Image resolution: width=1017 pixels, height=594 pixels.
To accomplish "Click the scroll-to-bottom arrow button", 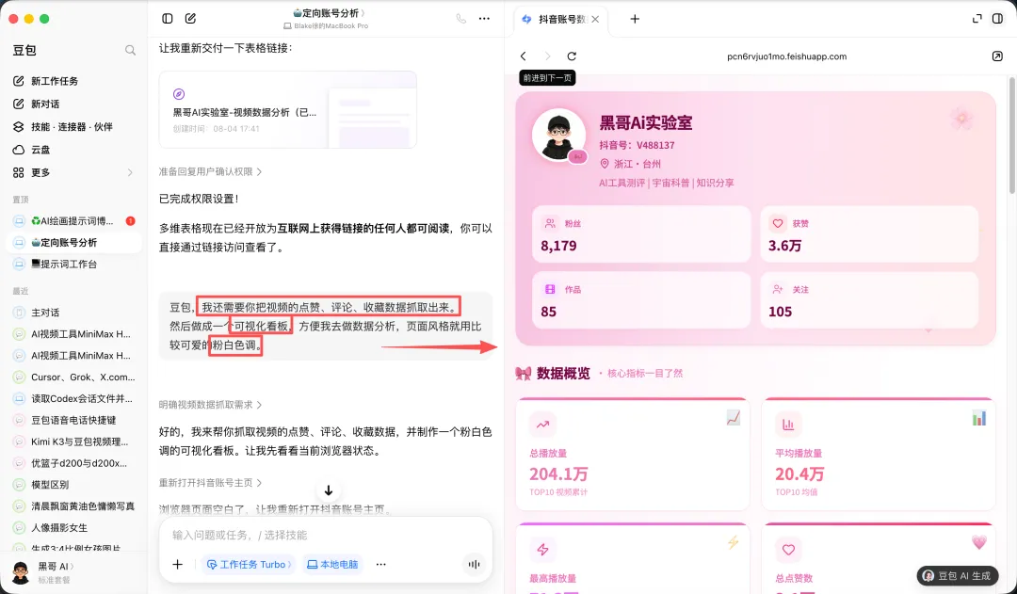I will 329,490.
